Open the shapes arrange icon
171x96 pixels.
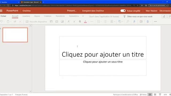click(x=120, y=22)
